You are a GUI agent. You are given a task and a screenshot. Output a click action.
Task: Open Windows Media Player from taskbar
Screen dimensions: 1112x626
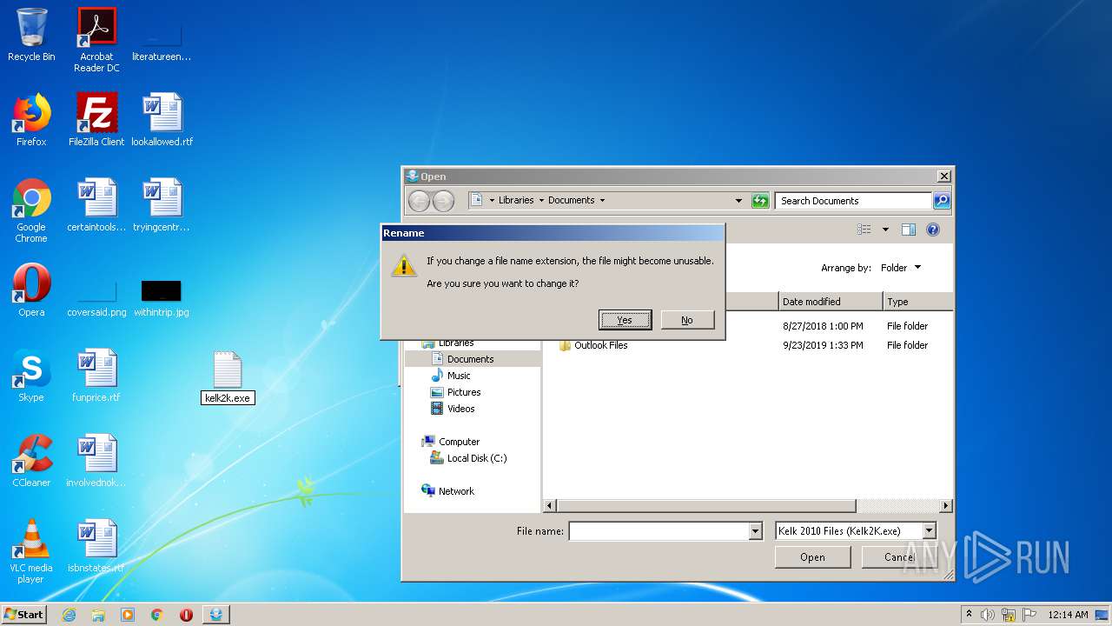coord(128,615)
